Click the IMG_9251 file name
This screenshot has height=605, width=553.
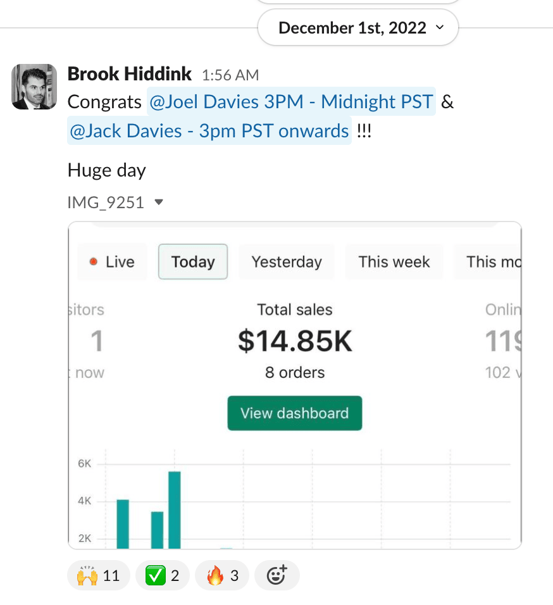click(106, 203)
